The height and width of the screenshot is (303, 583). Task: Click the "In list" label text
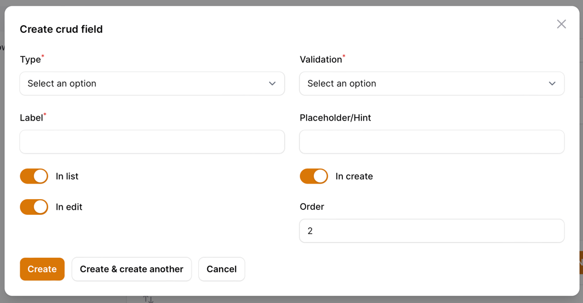[x=67, y=176]
